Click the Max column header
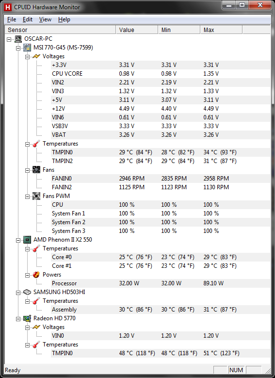This screenshot has height=378, width=275. 221,30
